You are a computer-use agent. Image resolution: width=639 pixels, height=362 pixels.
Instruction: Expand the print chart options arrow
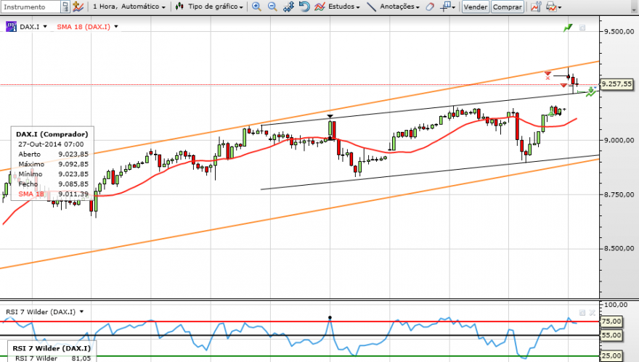click(x=560, y=7)
